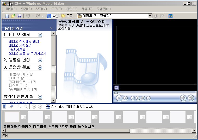The height and width of the screenshot is (140, 198).
Task: Close the 동영상 작업 task pane
Action: [51, 28]
